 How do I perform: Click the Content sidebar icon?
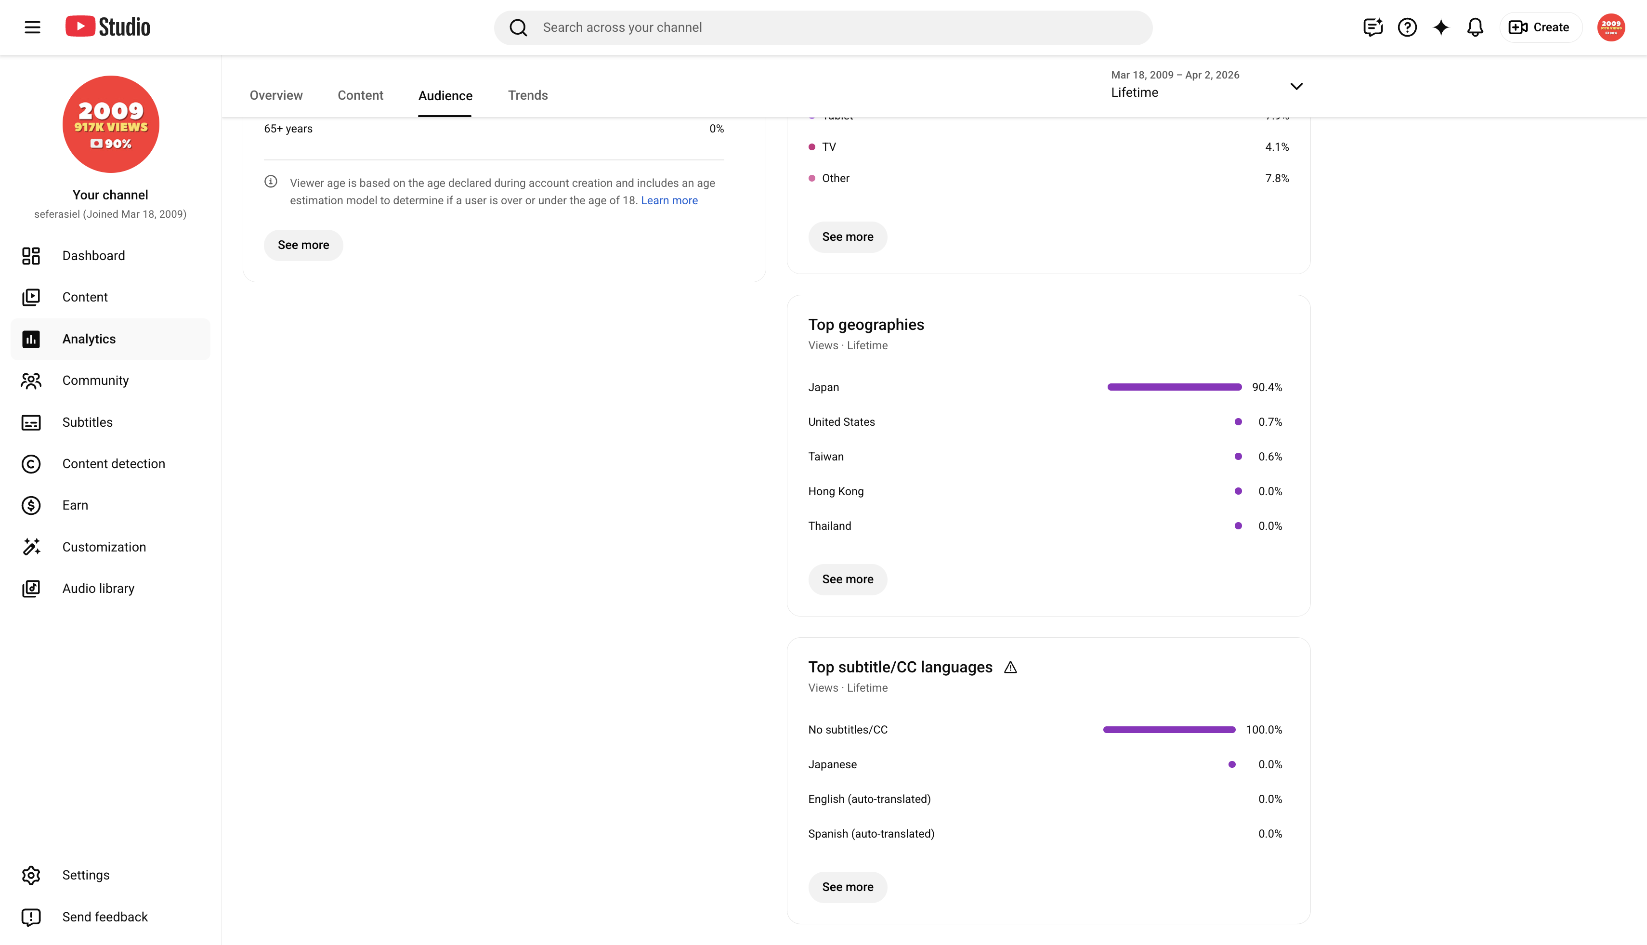point(31,297)
